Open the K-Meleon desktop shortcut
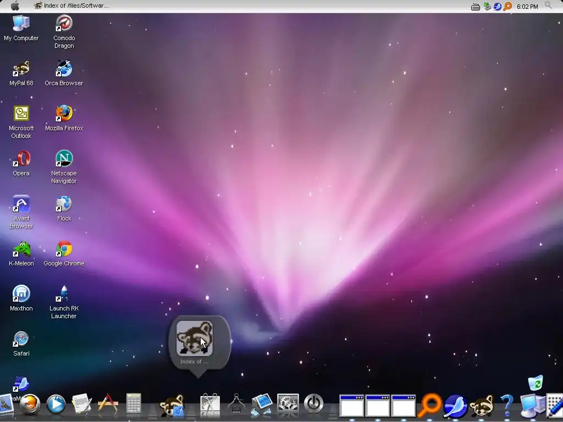 [x=21, y=254]
